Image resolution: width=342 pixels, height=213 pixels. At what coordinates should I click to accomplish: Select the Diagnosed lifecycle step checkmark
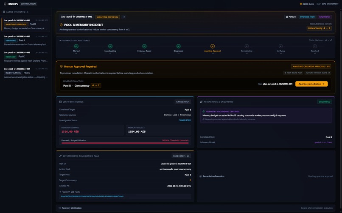coord(178,46)
